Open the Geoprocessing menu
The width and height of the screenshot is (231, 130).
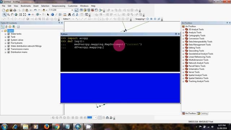[58, 6]
